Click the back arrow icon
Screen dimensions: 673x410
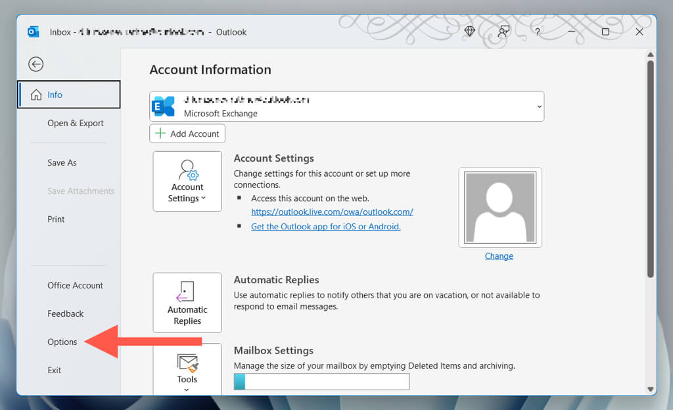(x=36, y=64)
